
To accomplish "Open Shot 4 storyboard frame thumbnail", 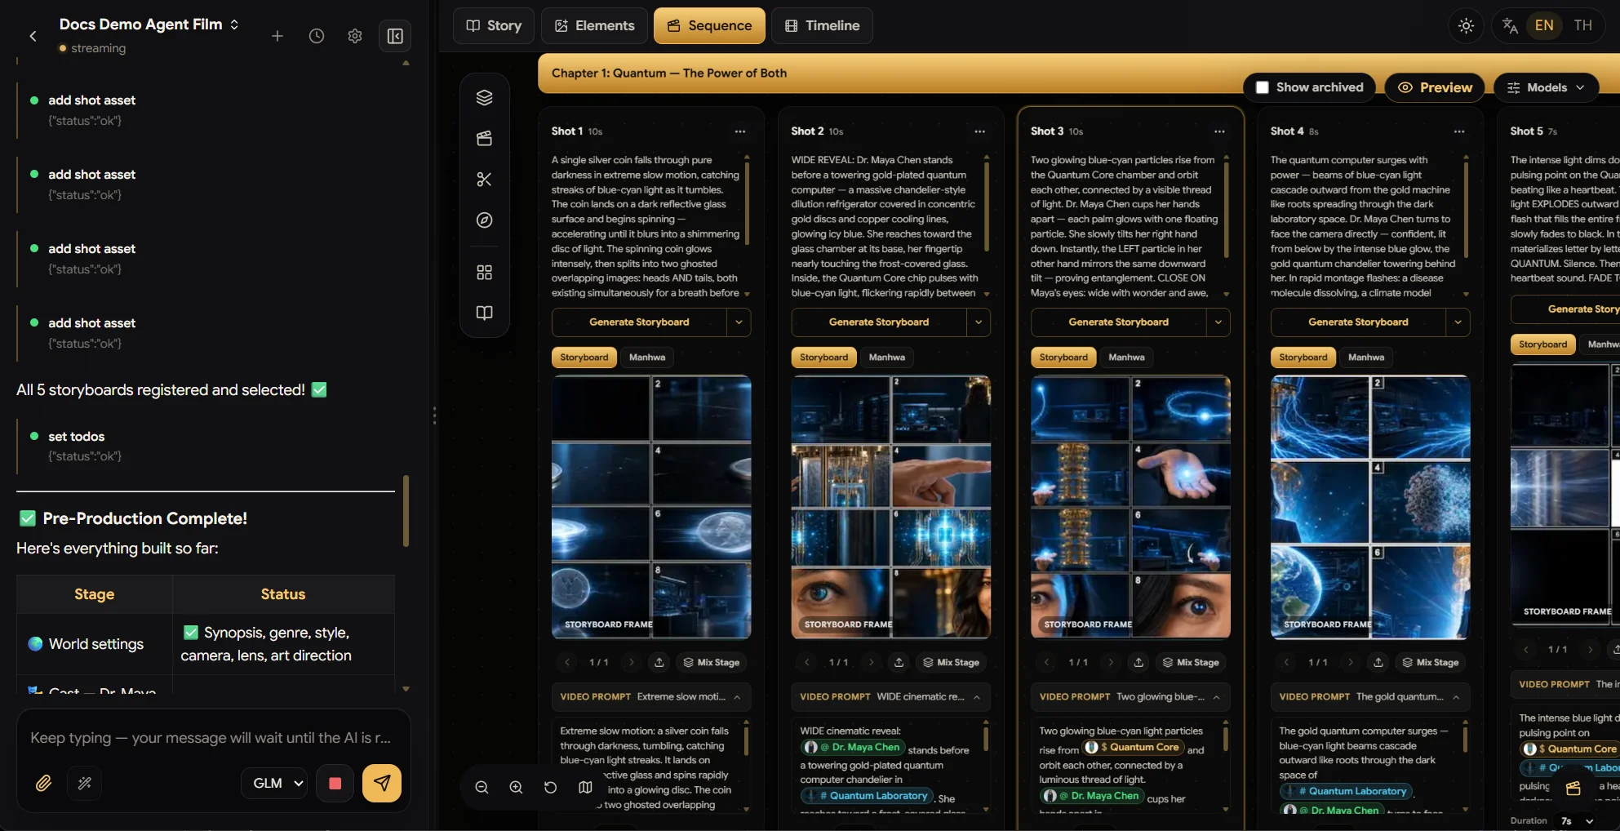I will pyautogui.click(x=1370, y=507).
